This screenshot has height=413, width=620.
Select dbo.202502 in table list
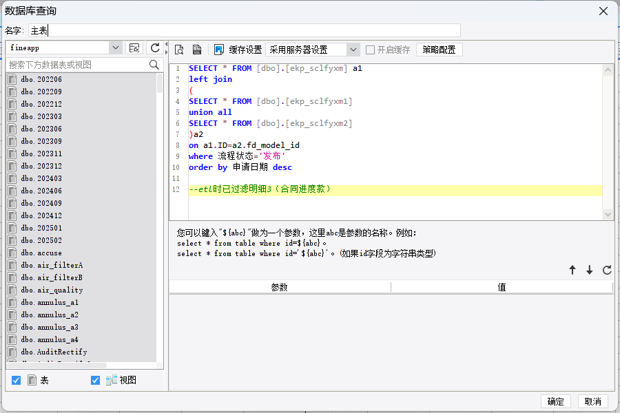(41, 240)
